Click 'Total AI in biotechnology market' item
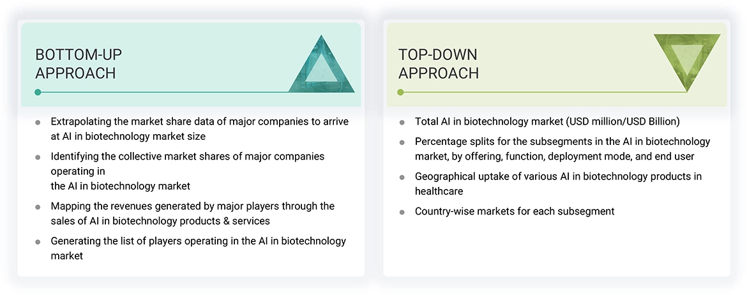Image resolution: width=747 pixels, height=295 pixels. tap(547, 121)
